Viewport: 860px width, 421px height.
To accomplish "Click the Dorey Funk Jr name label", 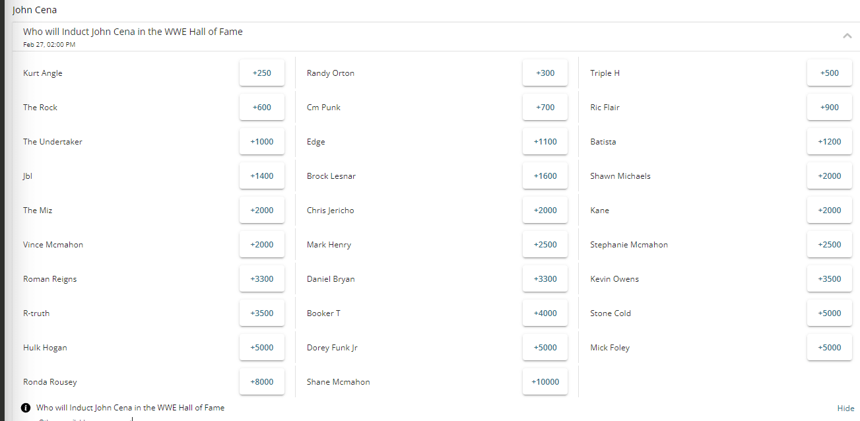I will (332, 348).
